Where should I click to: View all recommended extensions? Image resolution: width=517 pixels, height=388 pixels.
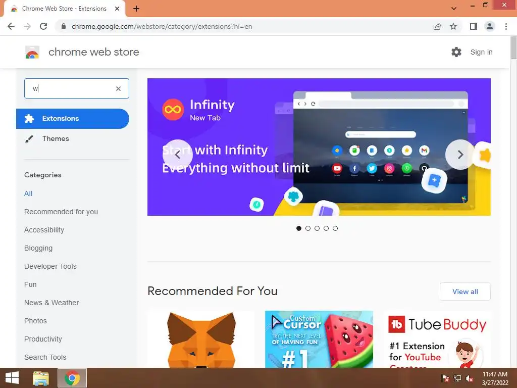coord(465,292)
